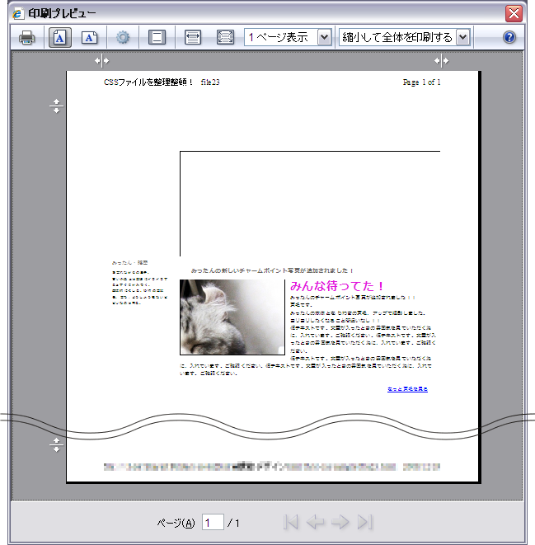Click the Page 1 of 1 header text
This screenshot has height=545, width=535.
(x=421, y=82)
